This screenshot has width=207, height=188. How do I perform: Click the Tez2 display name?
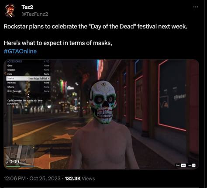pos(28,7)
